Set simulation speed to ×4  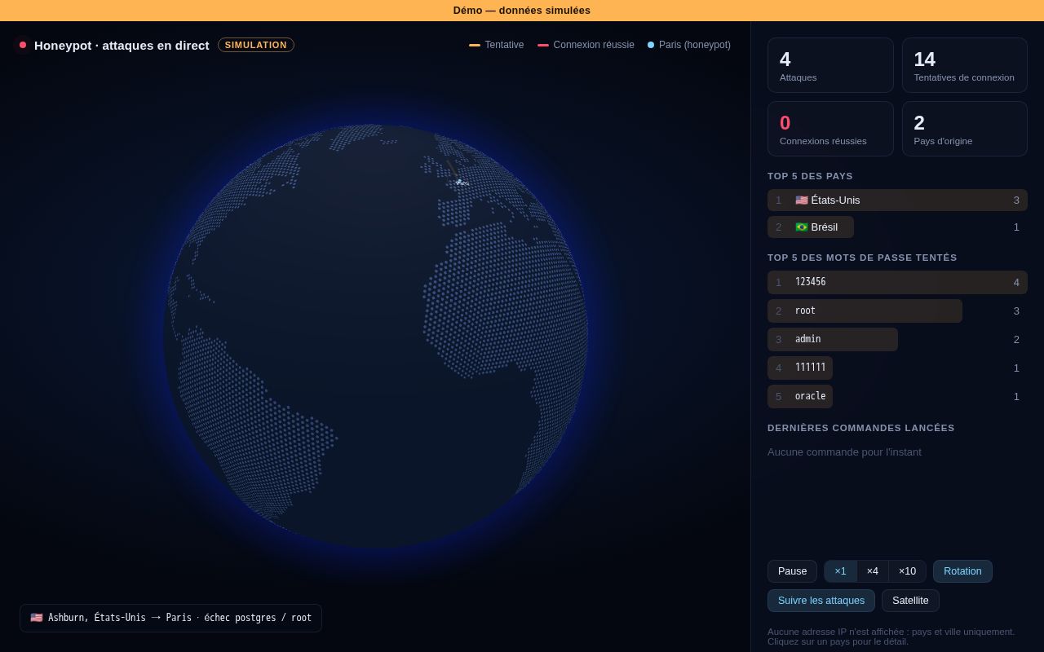click(873, 571)
